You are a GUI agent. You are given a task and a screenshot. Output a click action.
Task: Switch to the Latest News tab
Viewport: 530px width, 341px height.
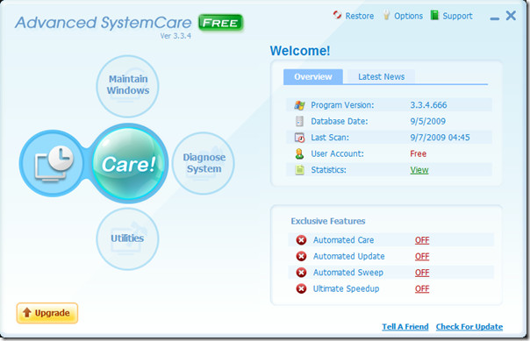382,76
